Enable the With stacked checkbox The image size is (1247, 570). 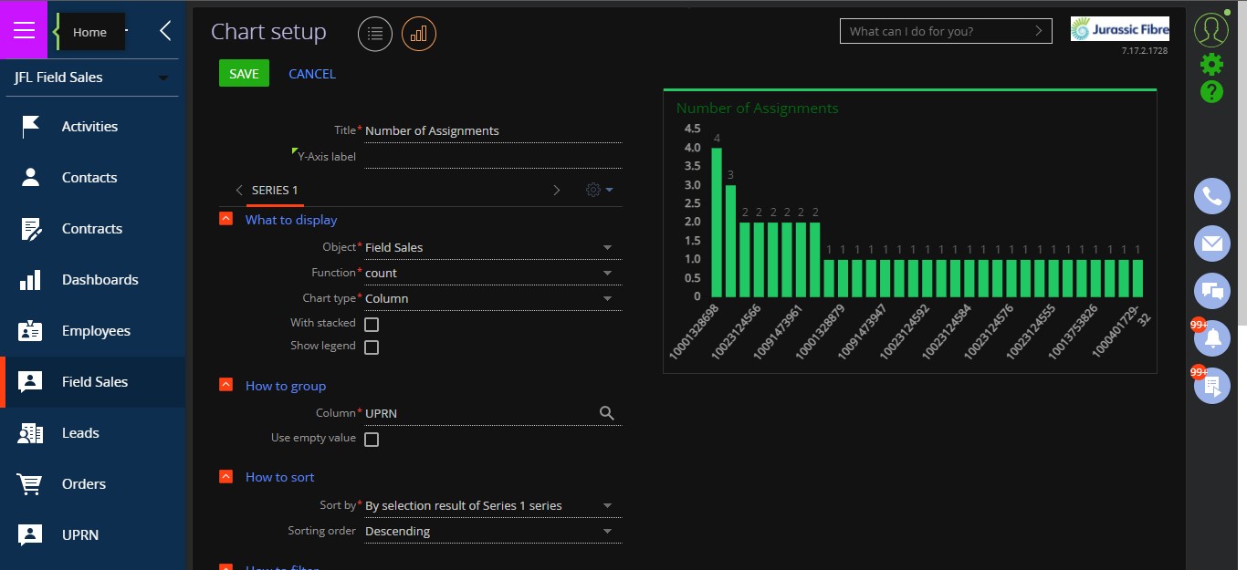[372, 324]
